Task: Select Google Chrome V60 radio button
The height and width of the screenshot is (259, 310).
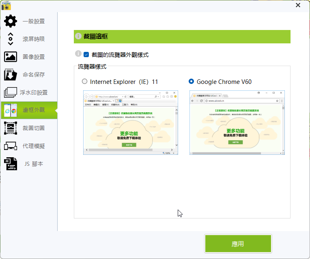Action: (x=192, y=81)
